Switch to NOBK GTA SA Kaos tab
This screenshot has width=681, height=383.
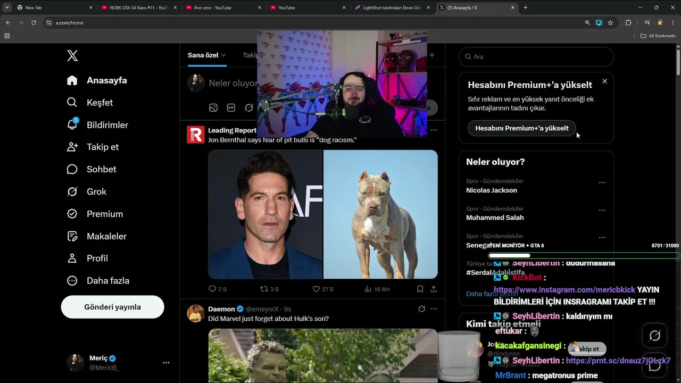138,7
